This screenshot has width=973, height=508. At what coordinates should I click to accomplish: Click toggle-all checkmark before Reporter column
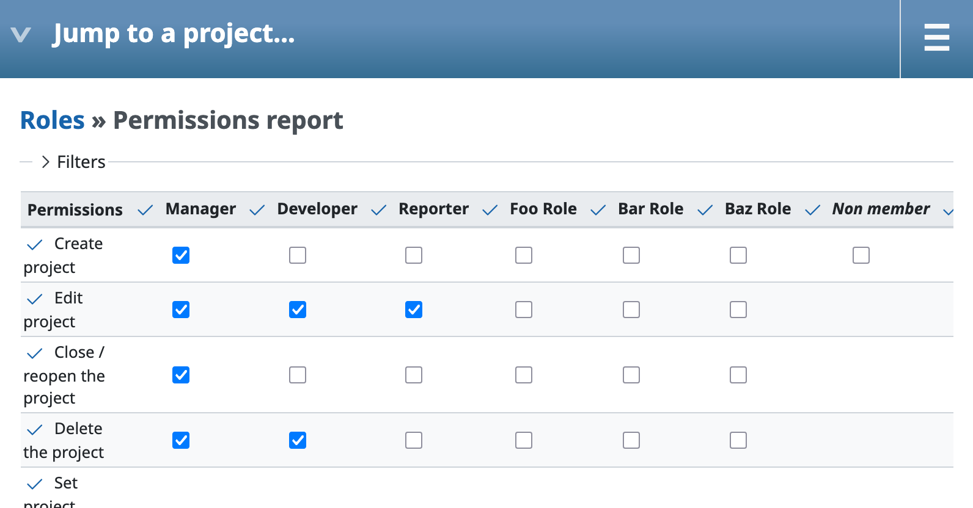pyautogui.click(x=379, y=211)
